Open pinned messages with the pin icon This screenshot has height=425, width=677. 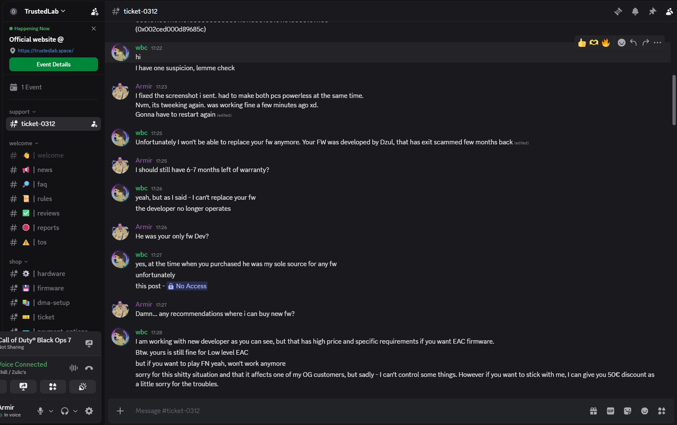click(x=652, y=11)
